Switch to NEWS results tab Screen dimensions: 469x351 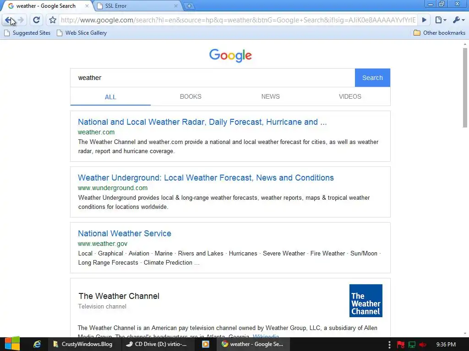coord(270,97)
